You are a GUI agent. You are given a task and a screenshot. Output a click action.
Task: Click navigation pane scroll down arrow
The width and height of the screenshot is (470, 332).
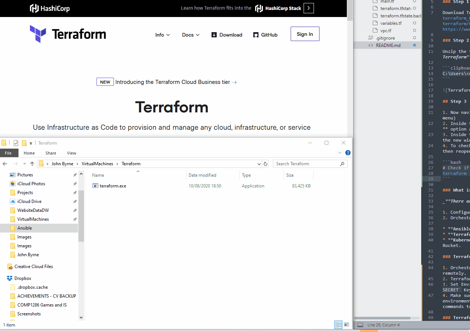click(81, 317)
